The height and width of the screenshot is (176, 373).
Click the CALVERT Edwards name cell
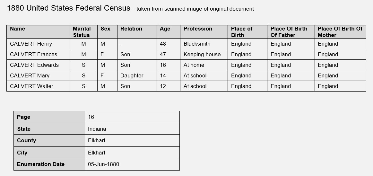click(x=38, y=65)
